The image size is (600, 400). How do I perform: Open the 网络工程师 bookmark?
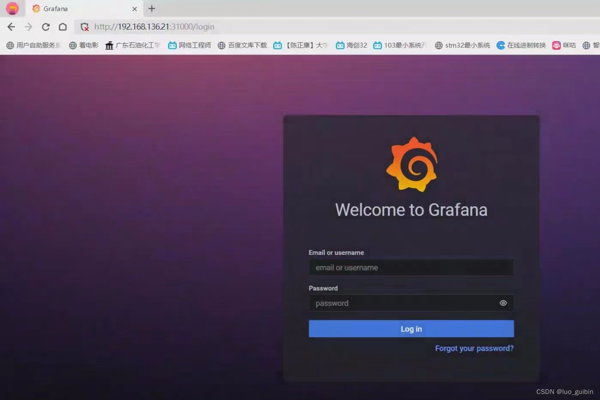(x=189, y=45)
